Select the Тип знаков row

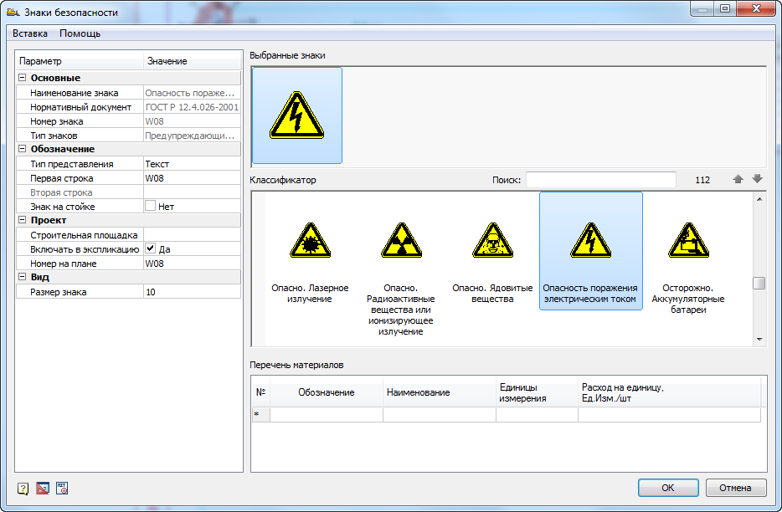(x=129, y=135)
